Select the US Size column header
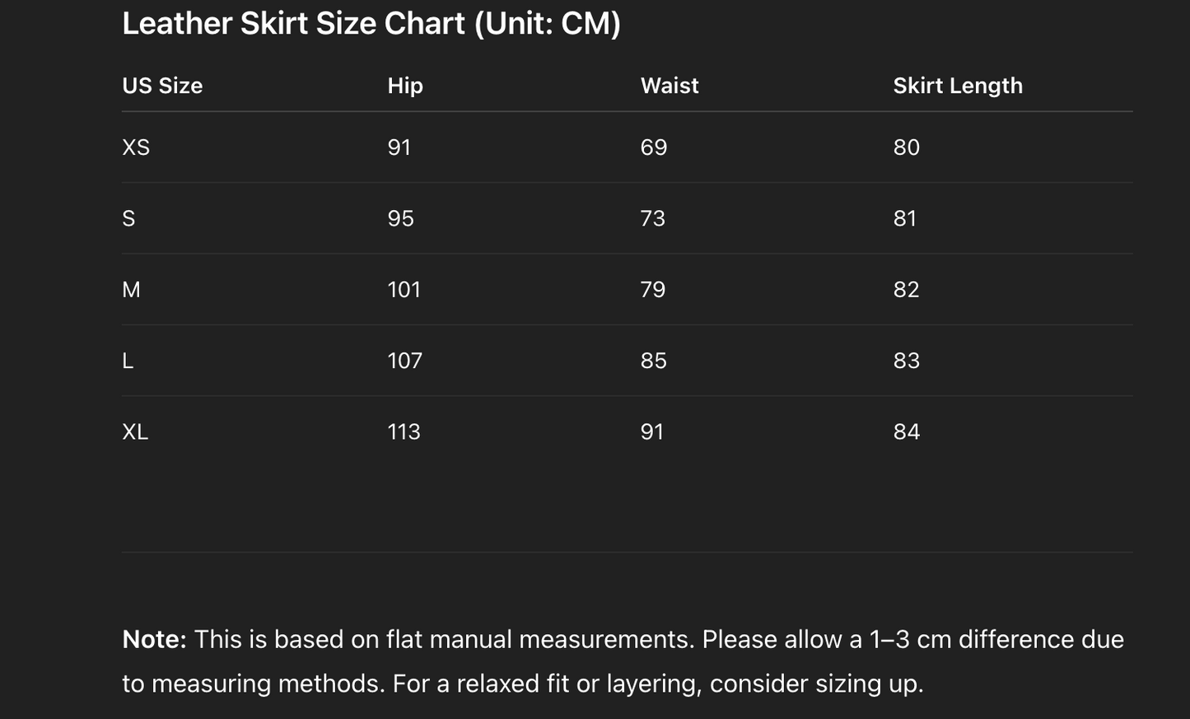The height and width of the screenshot is (719, 1190). (x=162, y=86)
